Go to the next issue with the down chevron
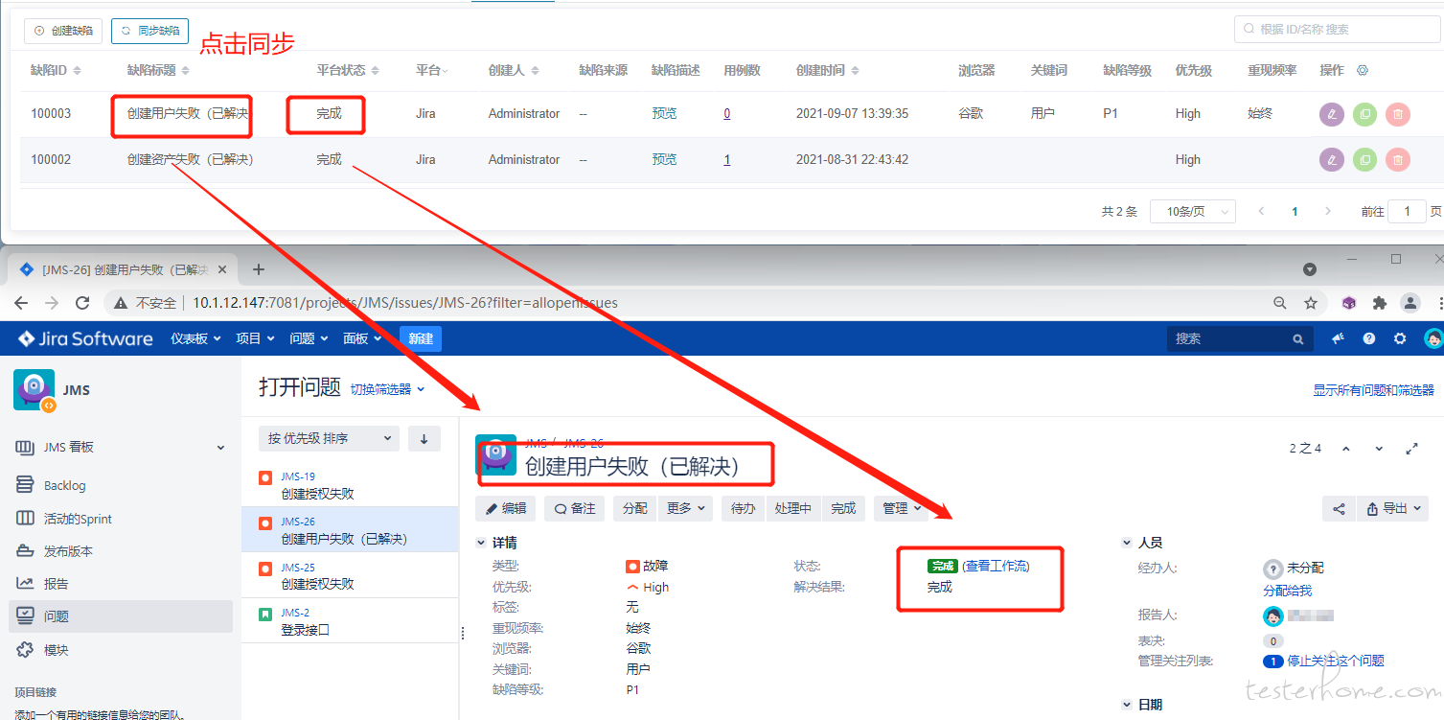1444x720 pixels. 1379,449
